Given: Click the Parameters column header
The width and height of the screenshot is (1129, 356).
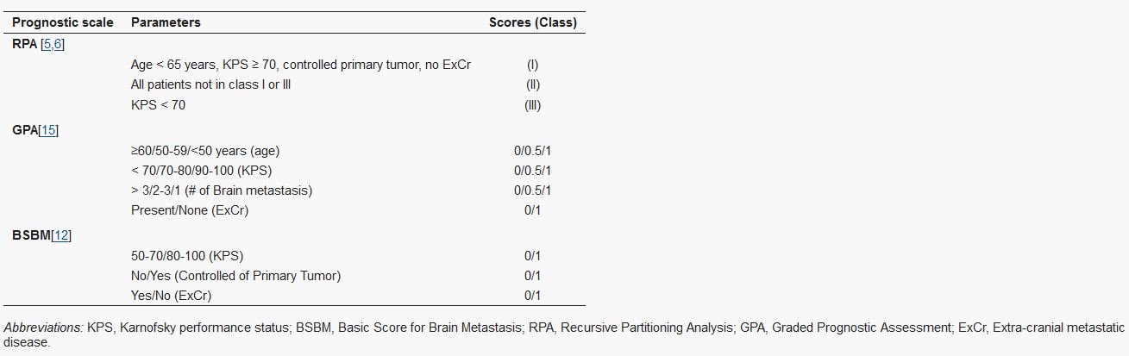Looking at the screenshot, I should [x=166, y=22].
